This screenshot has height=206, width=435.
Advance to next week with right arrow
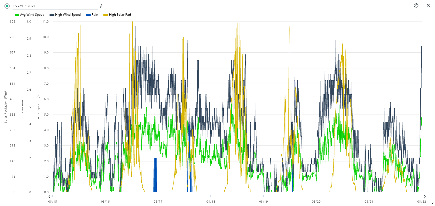[425, 197]
